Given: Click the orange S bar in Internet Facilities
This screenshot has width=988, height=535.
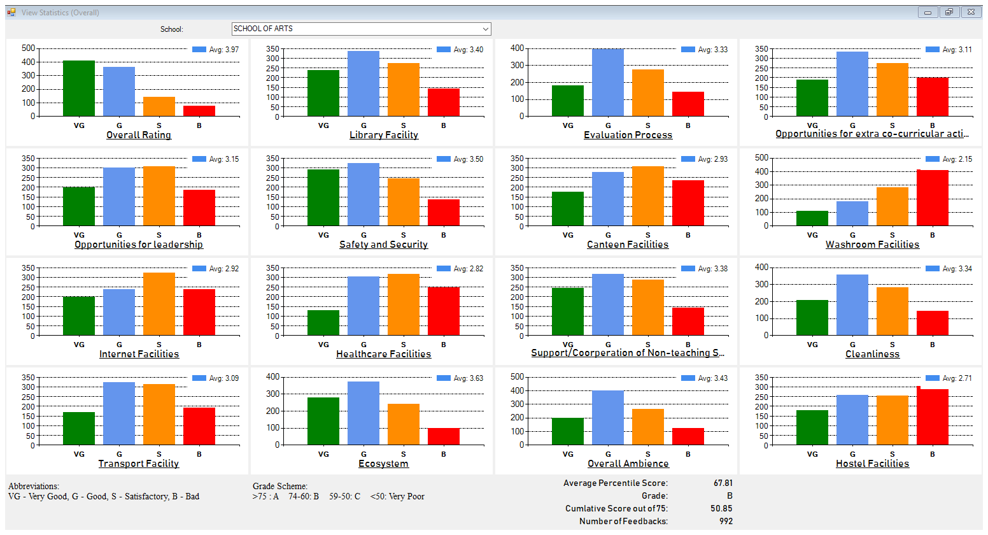Looking at the screenshot, I should pos(159,304).
